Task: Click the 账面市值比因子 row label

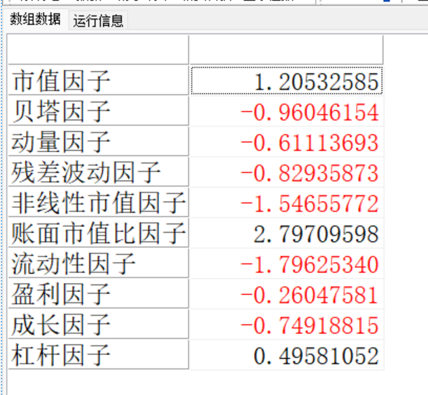Action: (x=98, y=234)
